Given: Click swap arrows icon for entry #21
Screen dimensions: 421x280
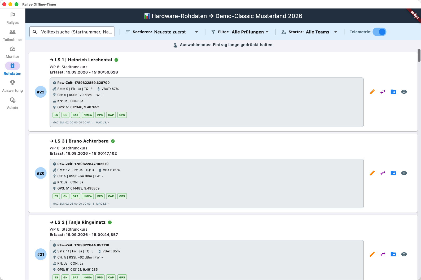Looking at the screenshot, I should point(383,254).
